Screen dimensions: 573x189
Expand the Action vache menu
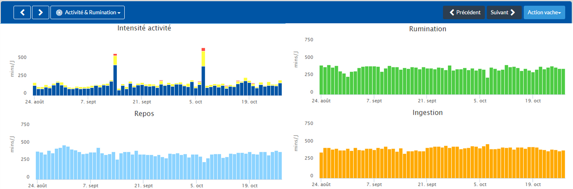pyautogui.click(x=544, y=13)
